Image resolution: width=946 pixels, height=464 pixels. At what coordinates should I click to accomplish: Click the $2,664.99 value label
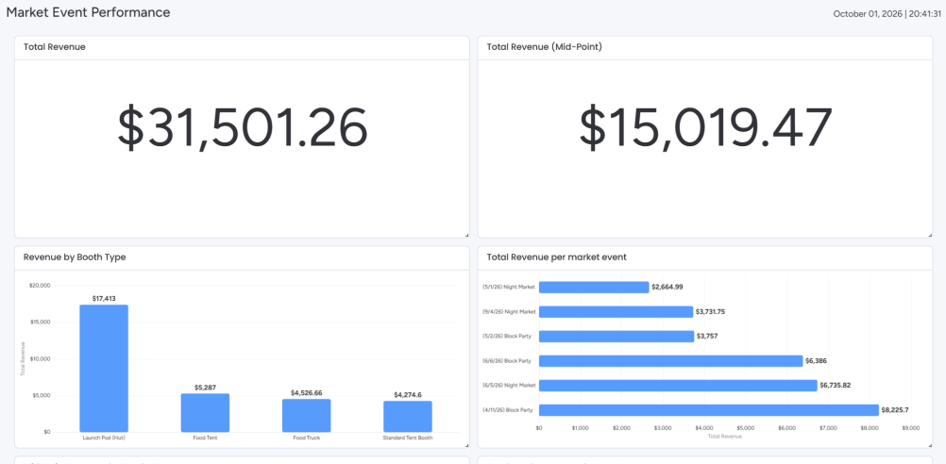tap(667, 288)
